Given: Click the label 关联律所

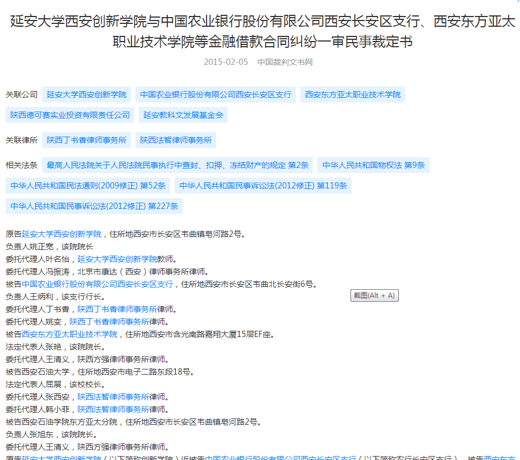Looking at the screenshot, I should click(x=22, y=140).
